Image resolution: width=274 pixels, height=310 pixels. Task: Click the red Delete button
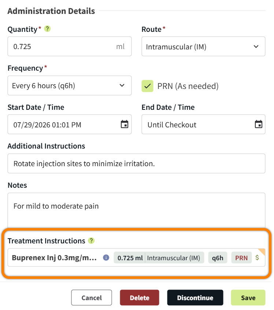tap(140, 298)
